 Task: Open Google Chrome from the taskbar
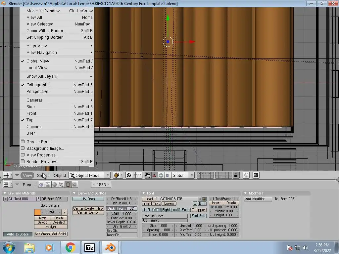(70, 247)
